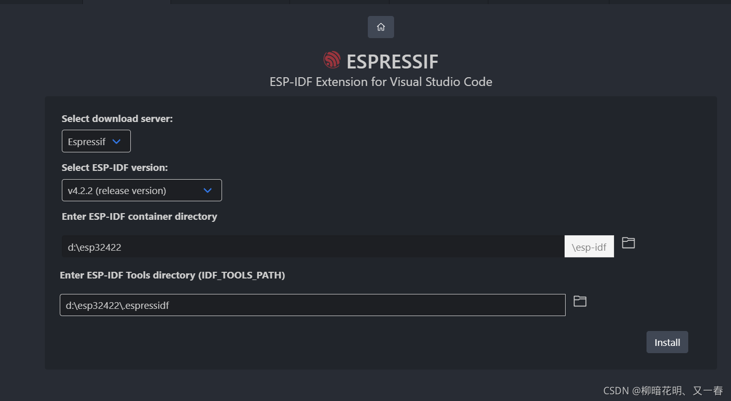Click the red Espressif logo icon
731x401 pixels.
332,60
